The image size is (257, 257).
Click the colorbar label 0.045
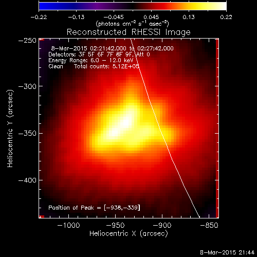coord(151,17)
